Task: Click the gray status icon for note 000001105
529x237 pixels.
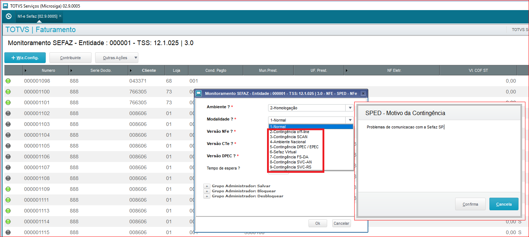Action: coord(8,146)
